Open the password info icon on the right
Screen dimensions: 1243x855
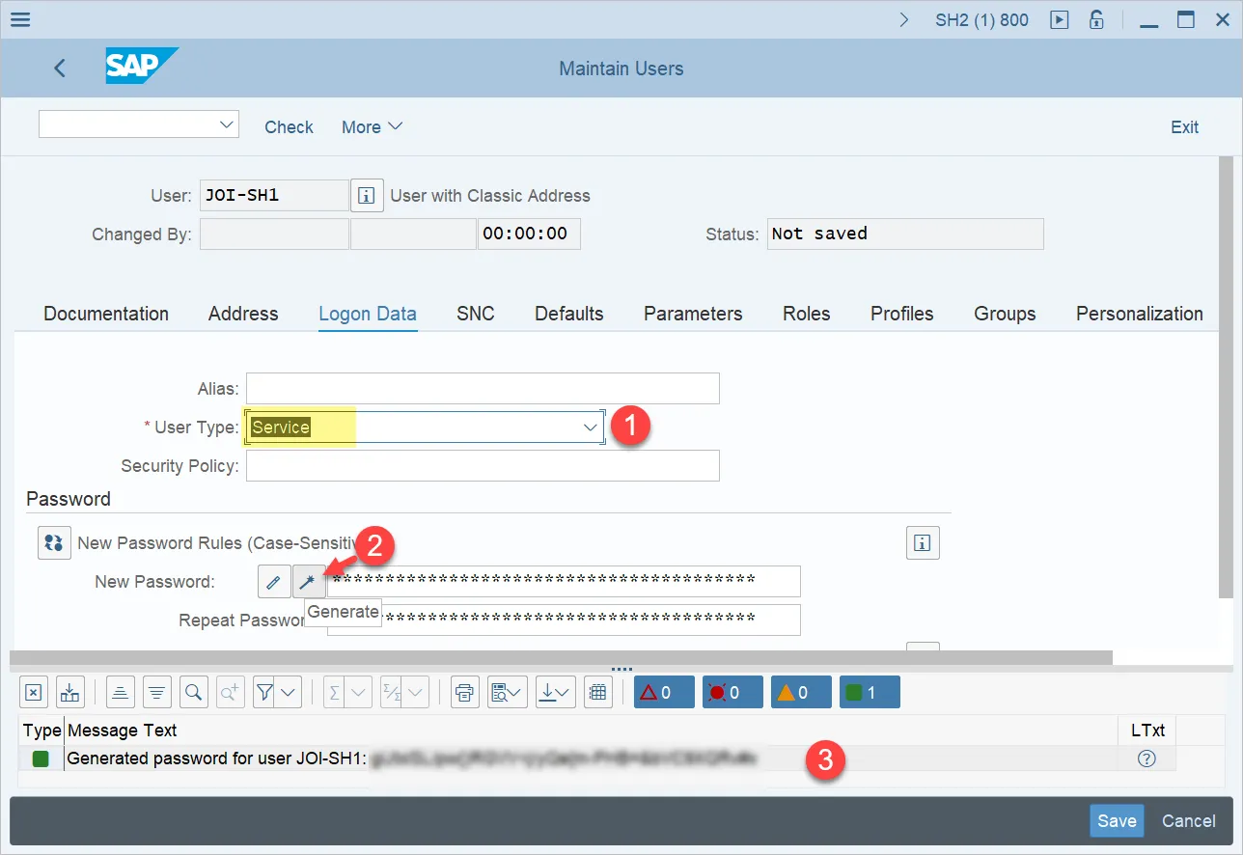point(923,543)
